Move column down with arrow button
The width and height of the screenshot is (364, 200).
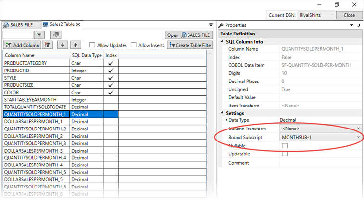pos(62,45)
